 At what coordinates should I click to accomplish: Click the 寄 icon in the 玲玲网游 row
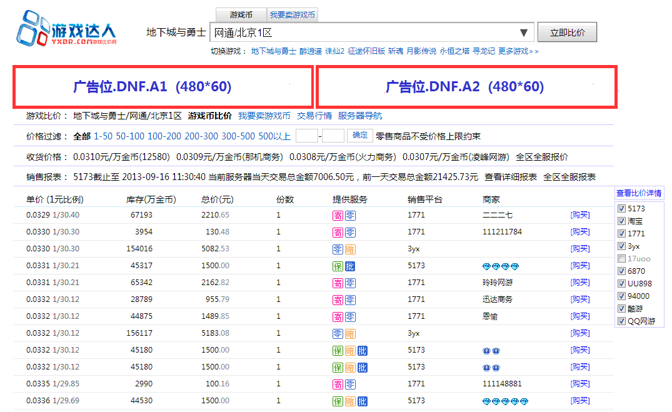tap(338, 283)
